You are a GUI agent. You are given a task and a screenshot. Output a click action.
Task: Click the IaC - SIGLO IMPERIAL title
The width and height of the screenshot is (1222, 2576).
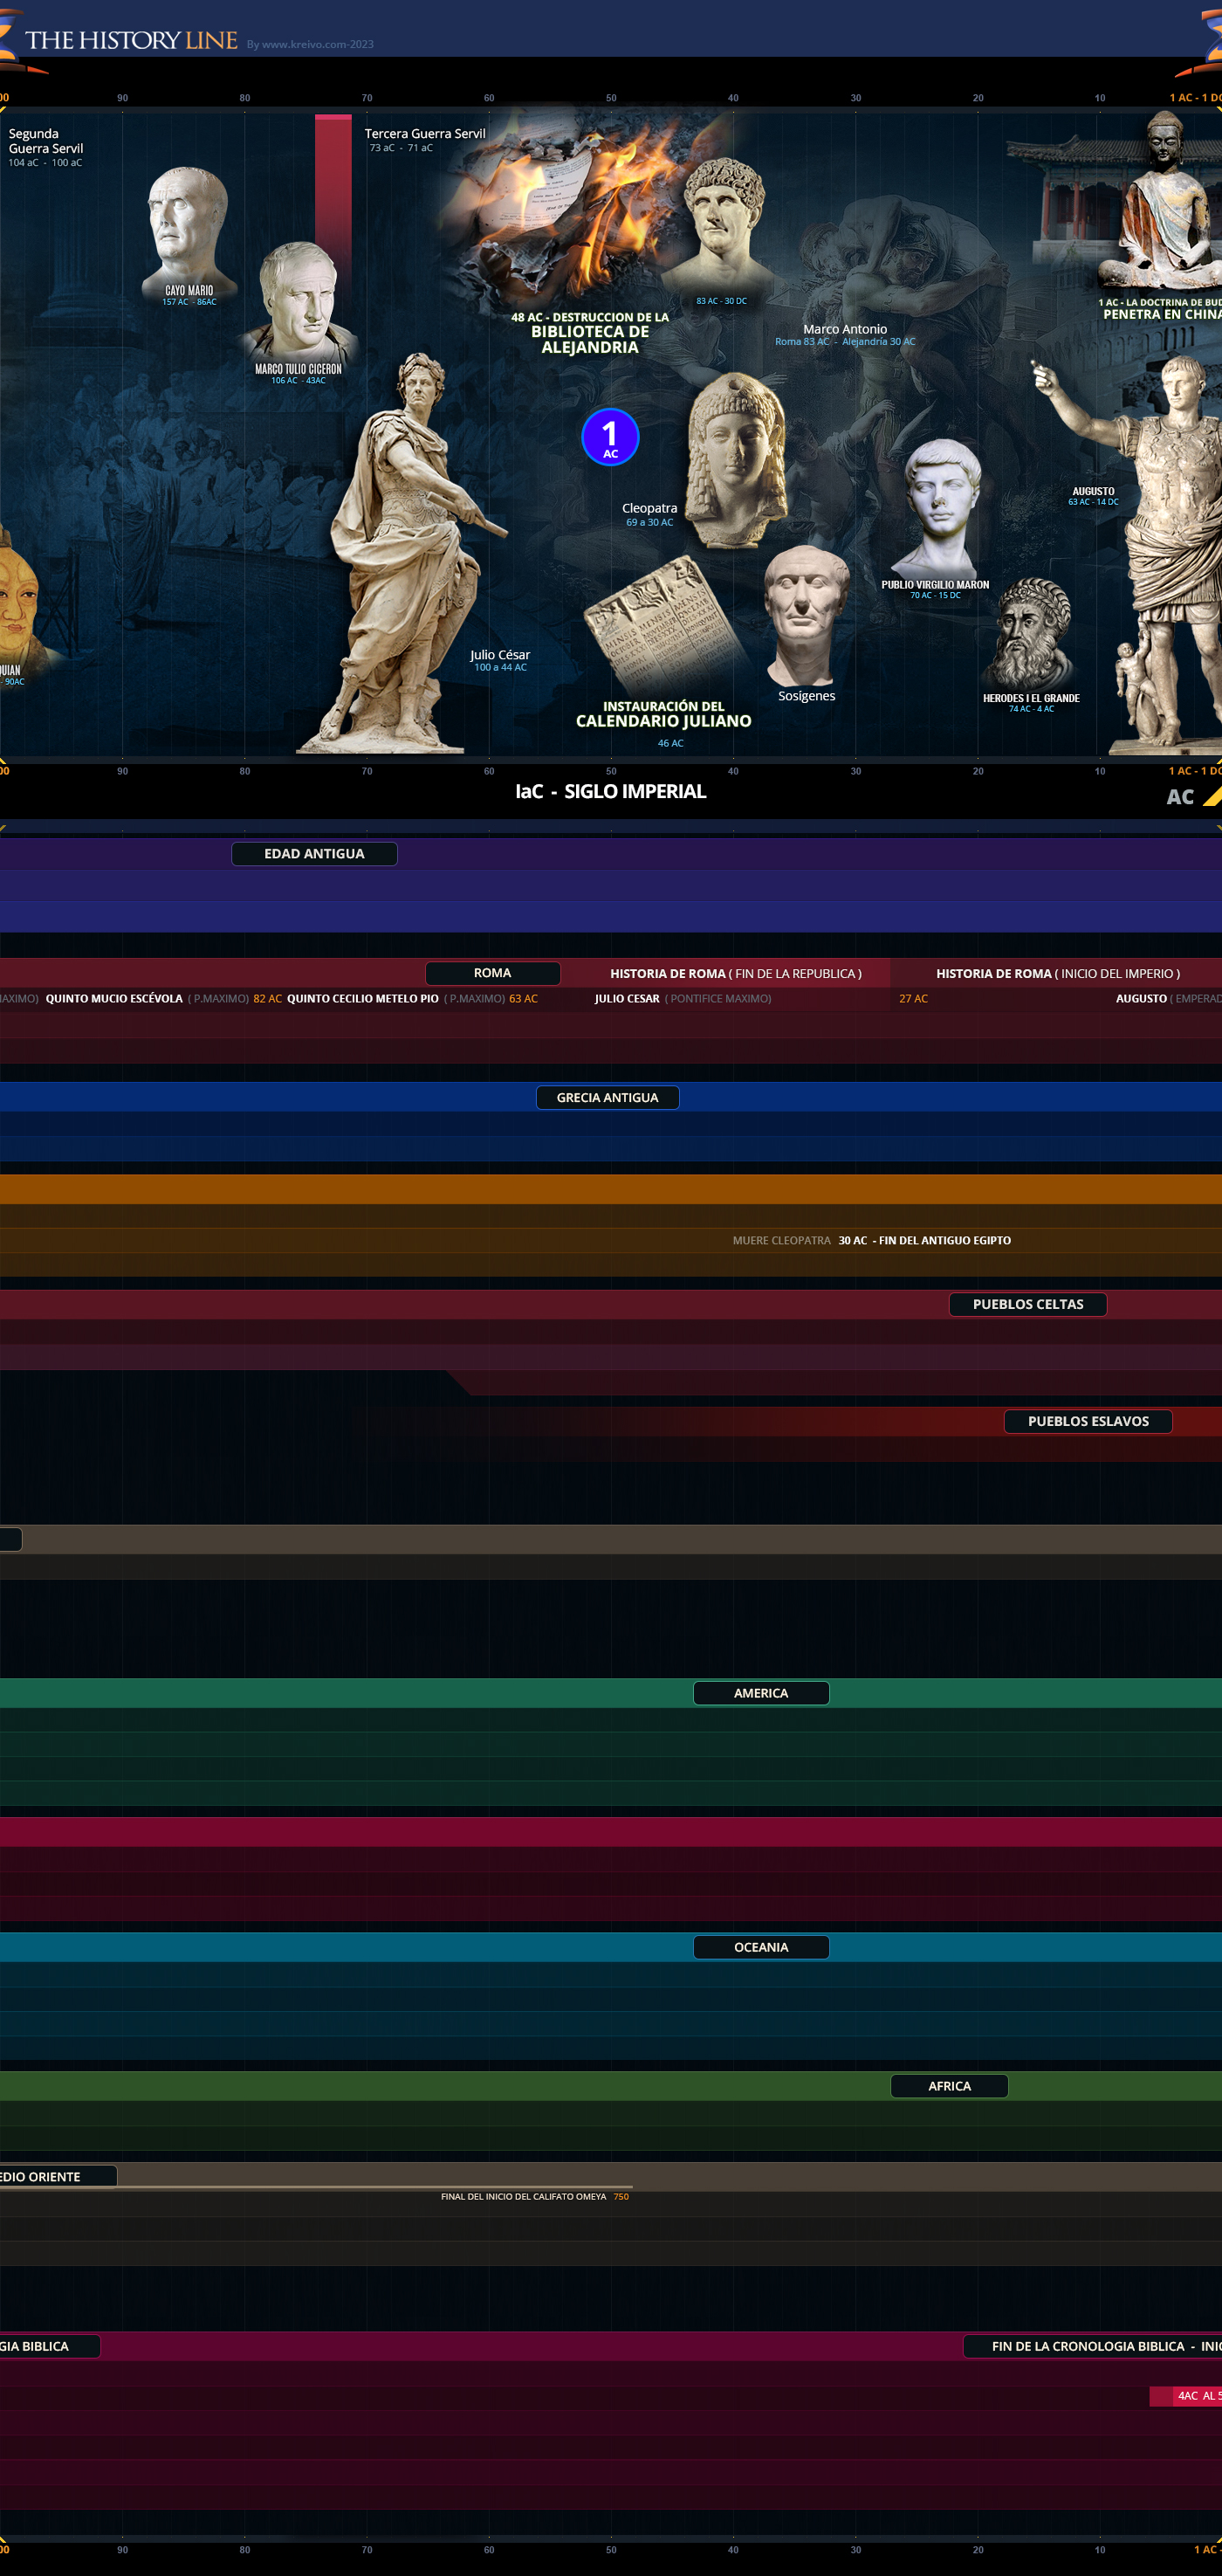(x=610, y=791)
